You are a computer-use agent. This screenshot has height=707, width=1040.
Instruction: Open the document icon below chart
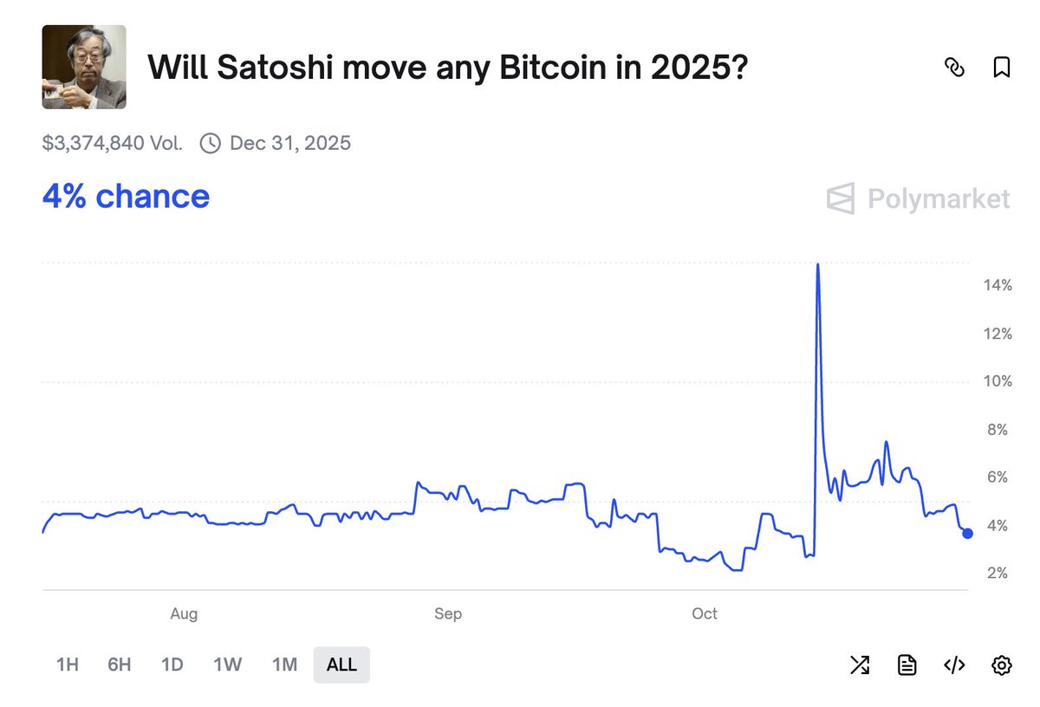click(907, 665)
